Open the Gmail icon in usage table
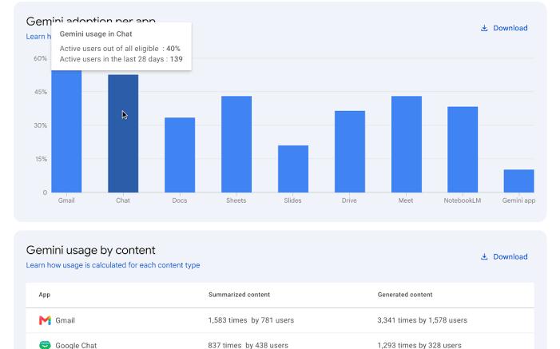 (x=45, y=320)
